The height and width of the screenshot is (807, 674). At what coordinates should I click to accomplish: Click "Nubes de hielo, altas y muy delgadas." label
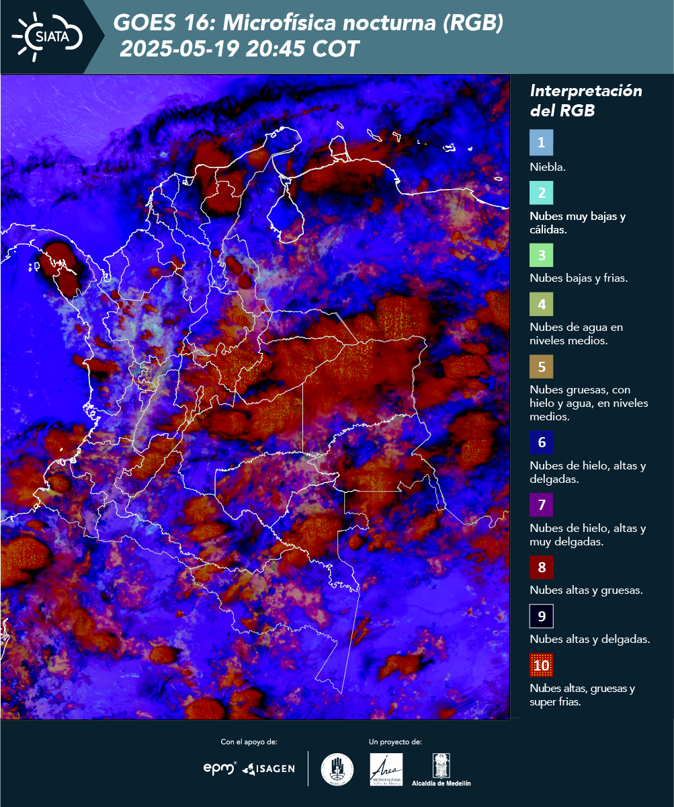(x=588, y=535)
